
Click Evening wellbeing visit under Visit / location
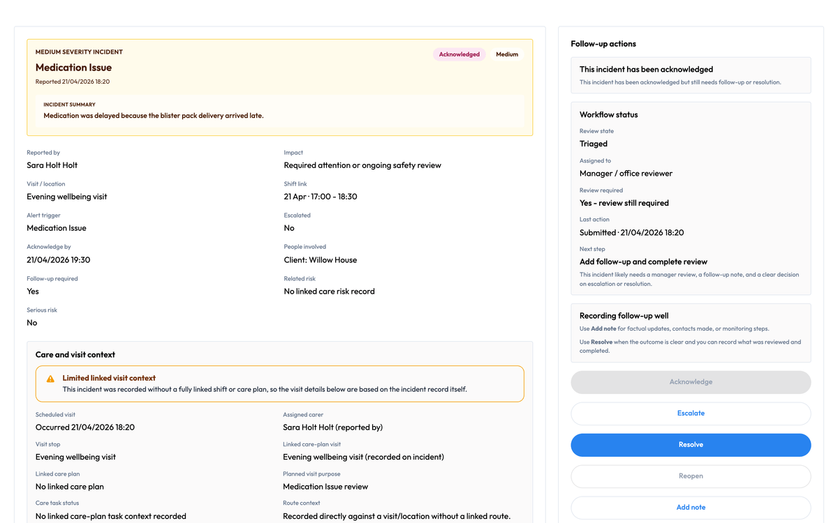pos(67,197)
